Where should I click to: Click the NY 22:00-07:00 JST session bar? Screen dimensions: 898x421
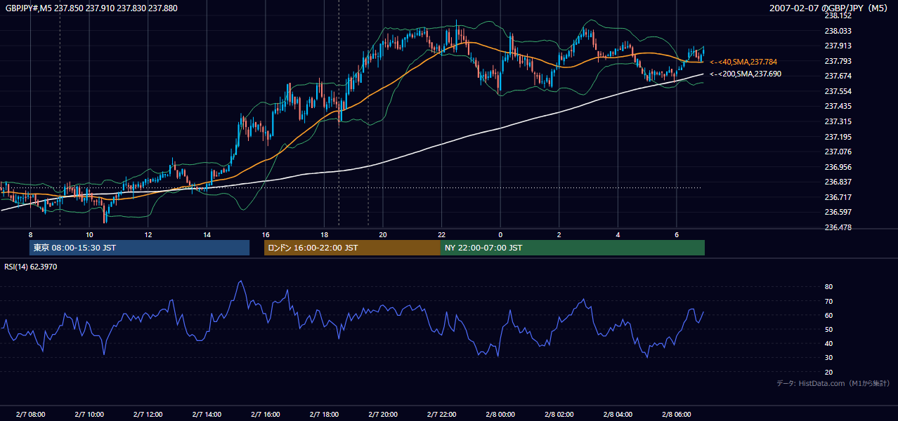point(573,248)
